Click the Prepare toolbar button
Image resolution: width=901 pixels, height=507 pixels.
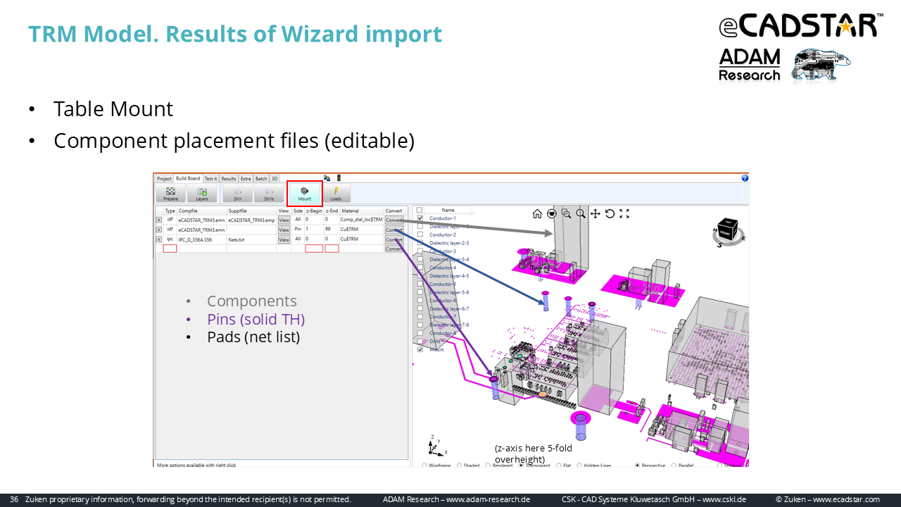click(x=170, y=194)
